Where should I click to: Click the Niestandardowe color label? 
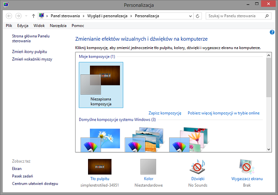(149, 185)
